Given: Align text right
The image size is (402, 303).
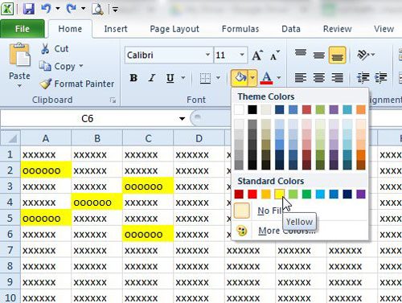Looking at the screenshot, I should [337, 78].
